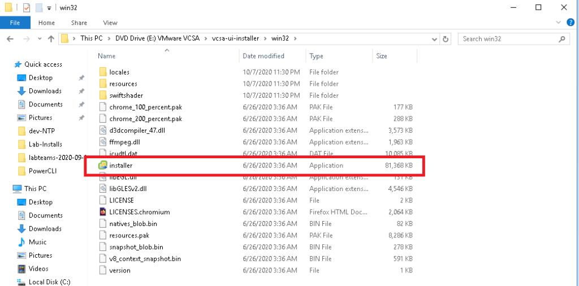Select the LICENSES.chromium Firefox HTML file icon
This screenshot has height=286, width=579.
102,212
